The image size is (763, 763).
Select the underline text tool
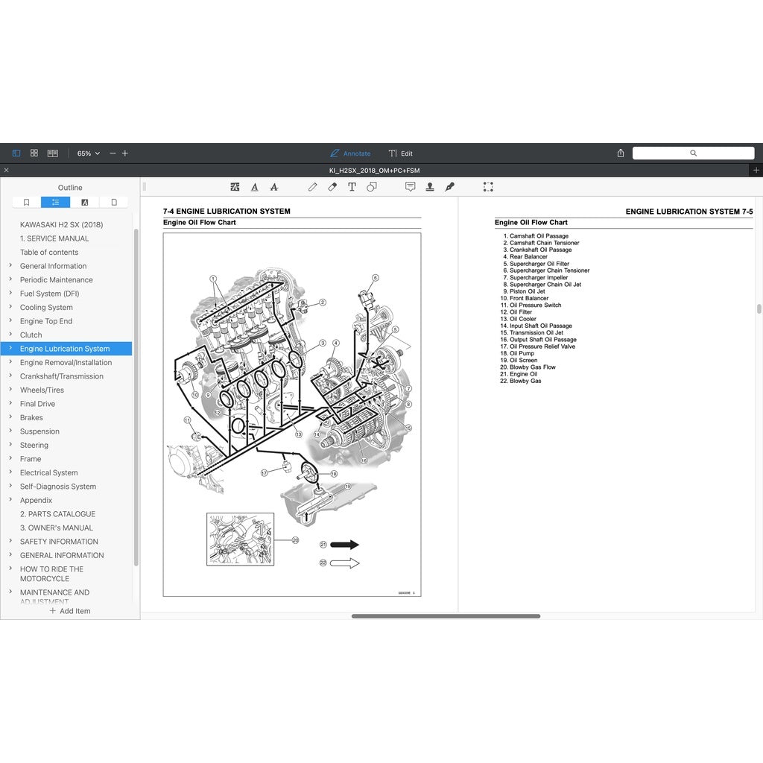(254, 187)
